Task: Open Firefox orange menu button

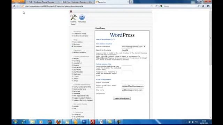Action: coord(18,1)
